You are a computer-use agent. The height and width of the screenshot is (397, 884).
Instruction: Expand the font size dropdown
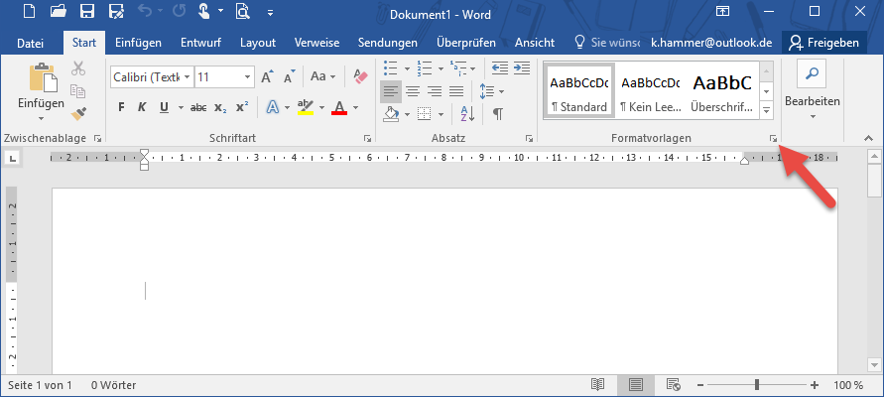coord(247,76)
